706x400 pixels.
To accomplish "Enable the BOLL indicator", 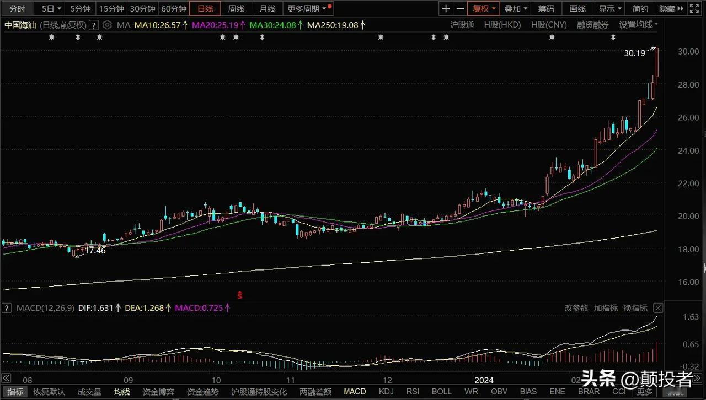I will point(441,392).
